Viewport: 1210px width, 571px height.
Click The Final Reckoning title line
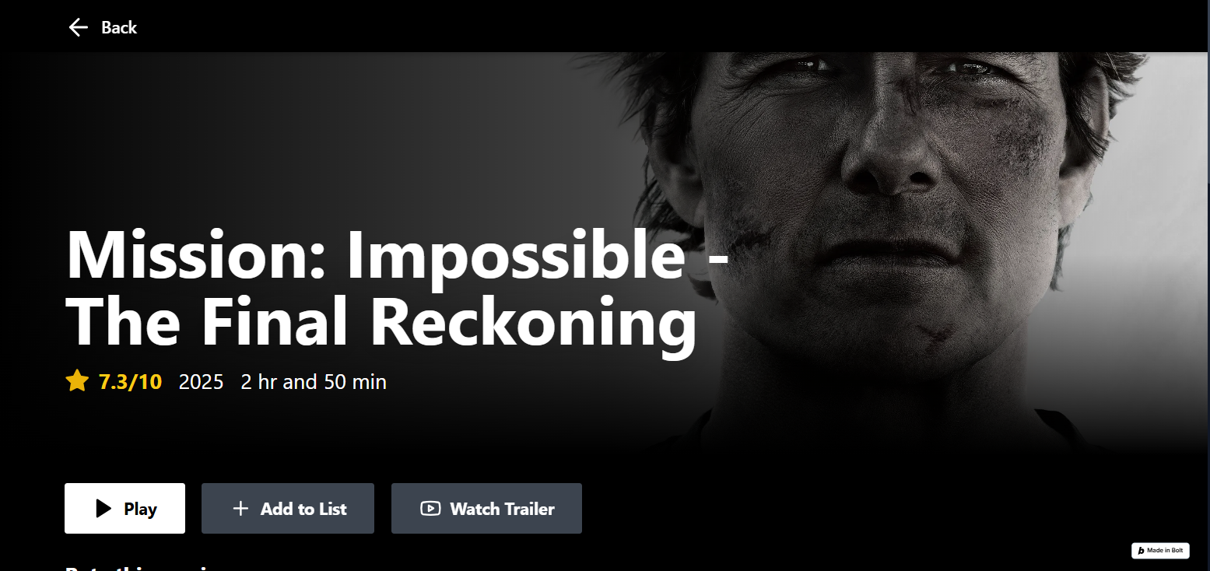[x=381, y=322]
